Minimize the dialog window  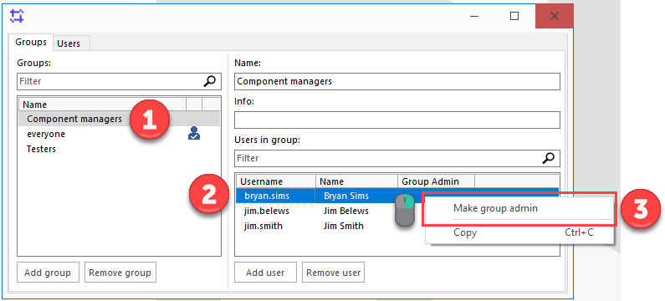tap(475, 17)
